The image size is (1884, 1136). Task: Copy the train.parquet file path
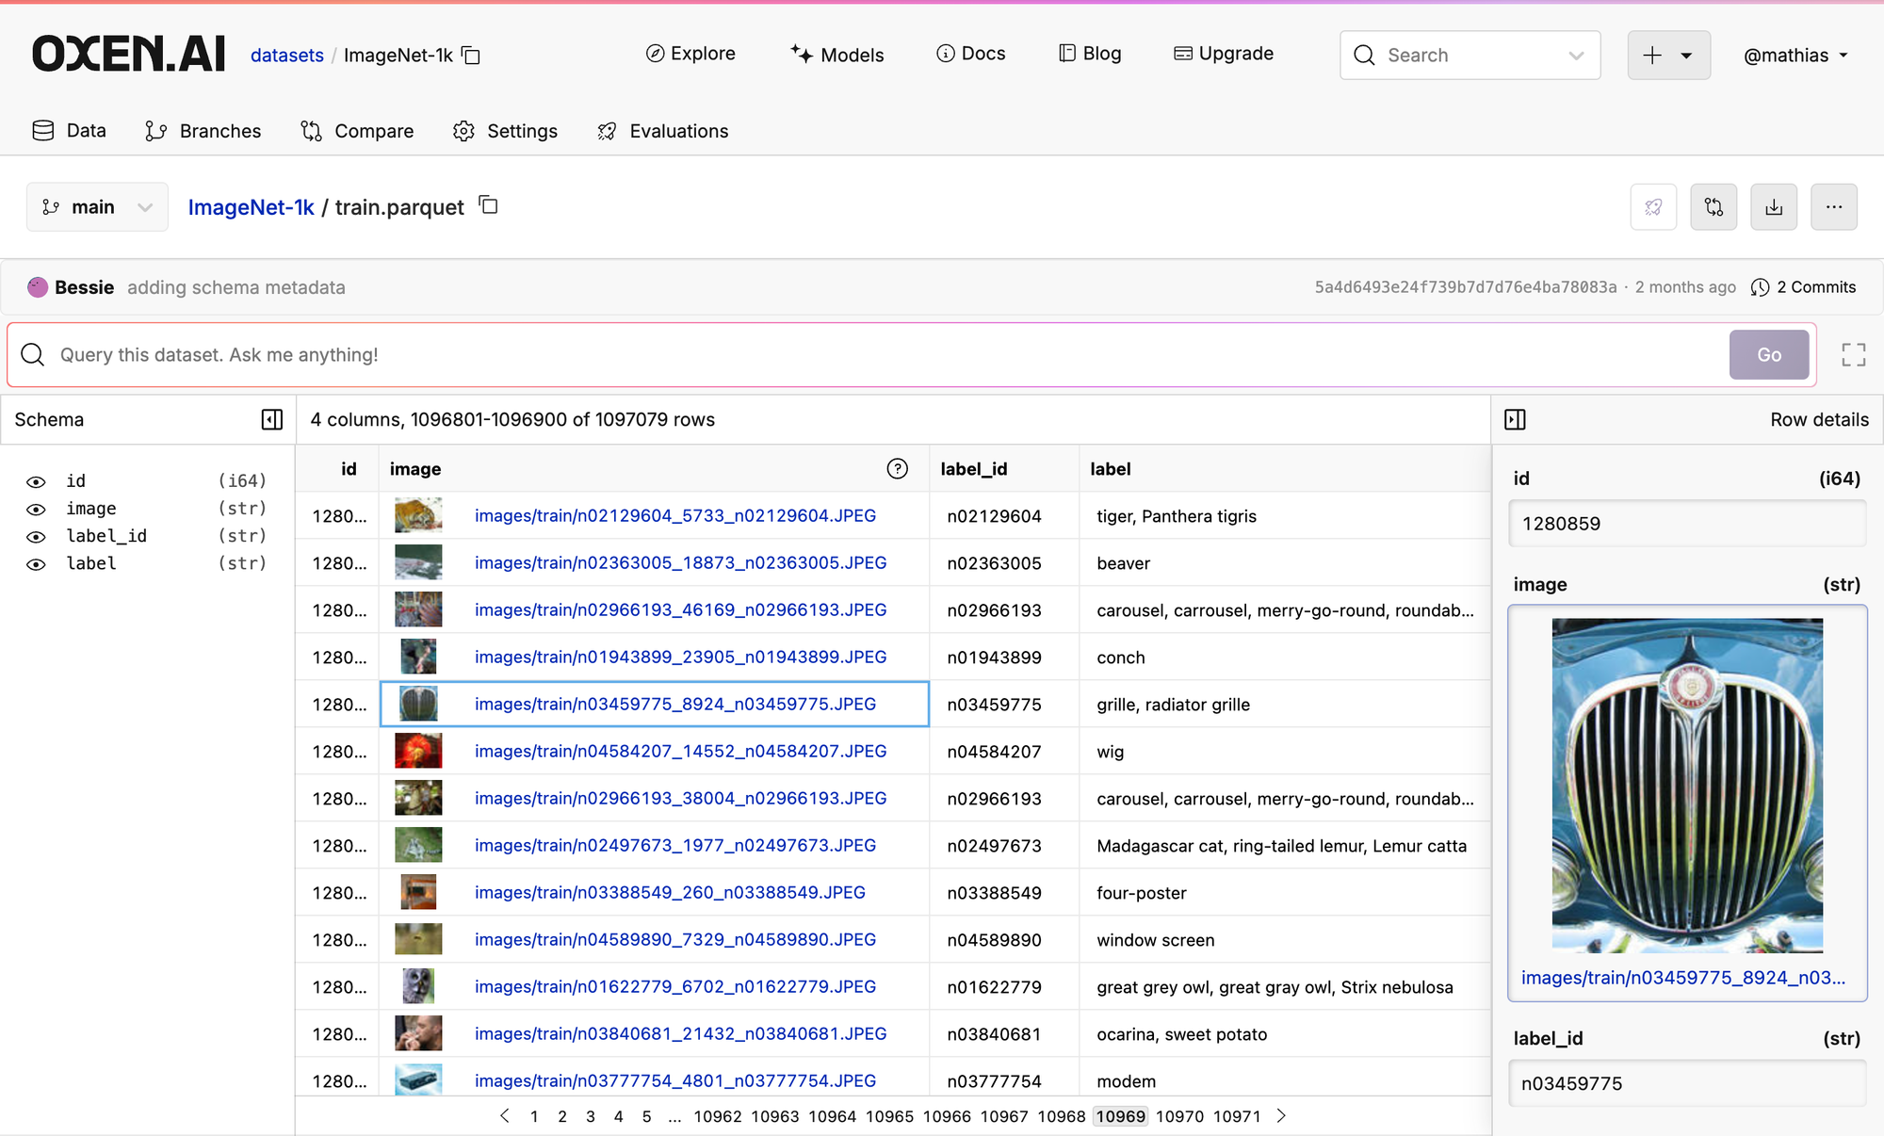pyautogui.click(x=488, y=205)
